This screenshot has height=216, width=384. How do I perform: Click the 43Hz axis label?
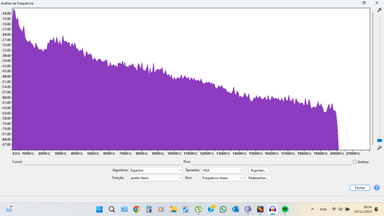(x=16, y=154)
